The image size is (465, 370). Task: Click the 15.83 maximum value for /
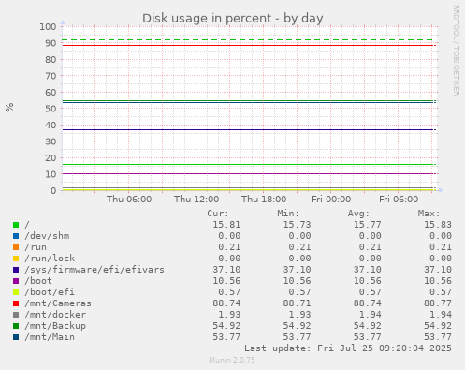(x=438, y=225)
